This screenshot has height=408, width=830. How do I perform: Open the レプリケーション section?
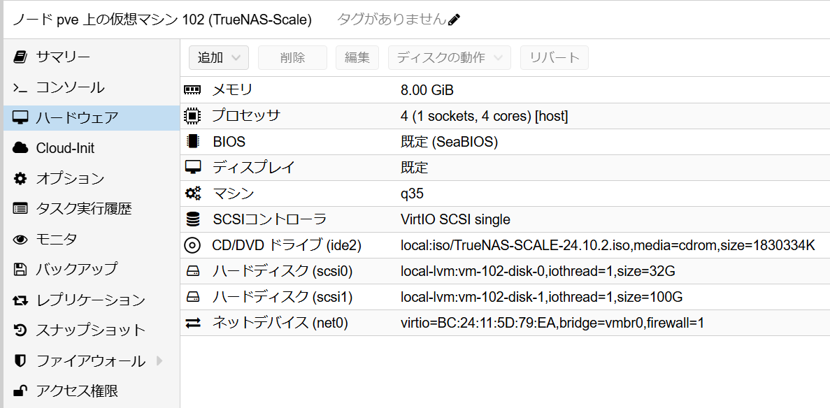[x=92, y=300]
